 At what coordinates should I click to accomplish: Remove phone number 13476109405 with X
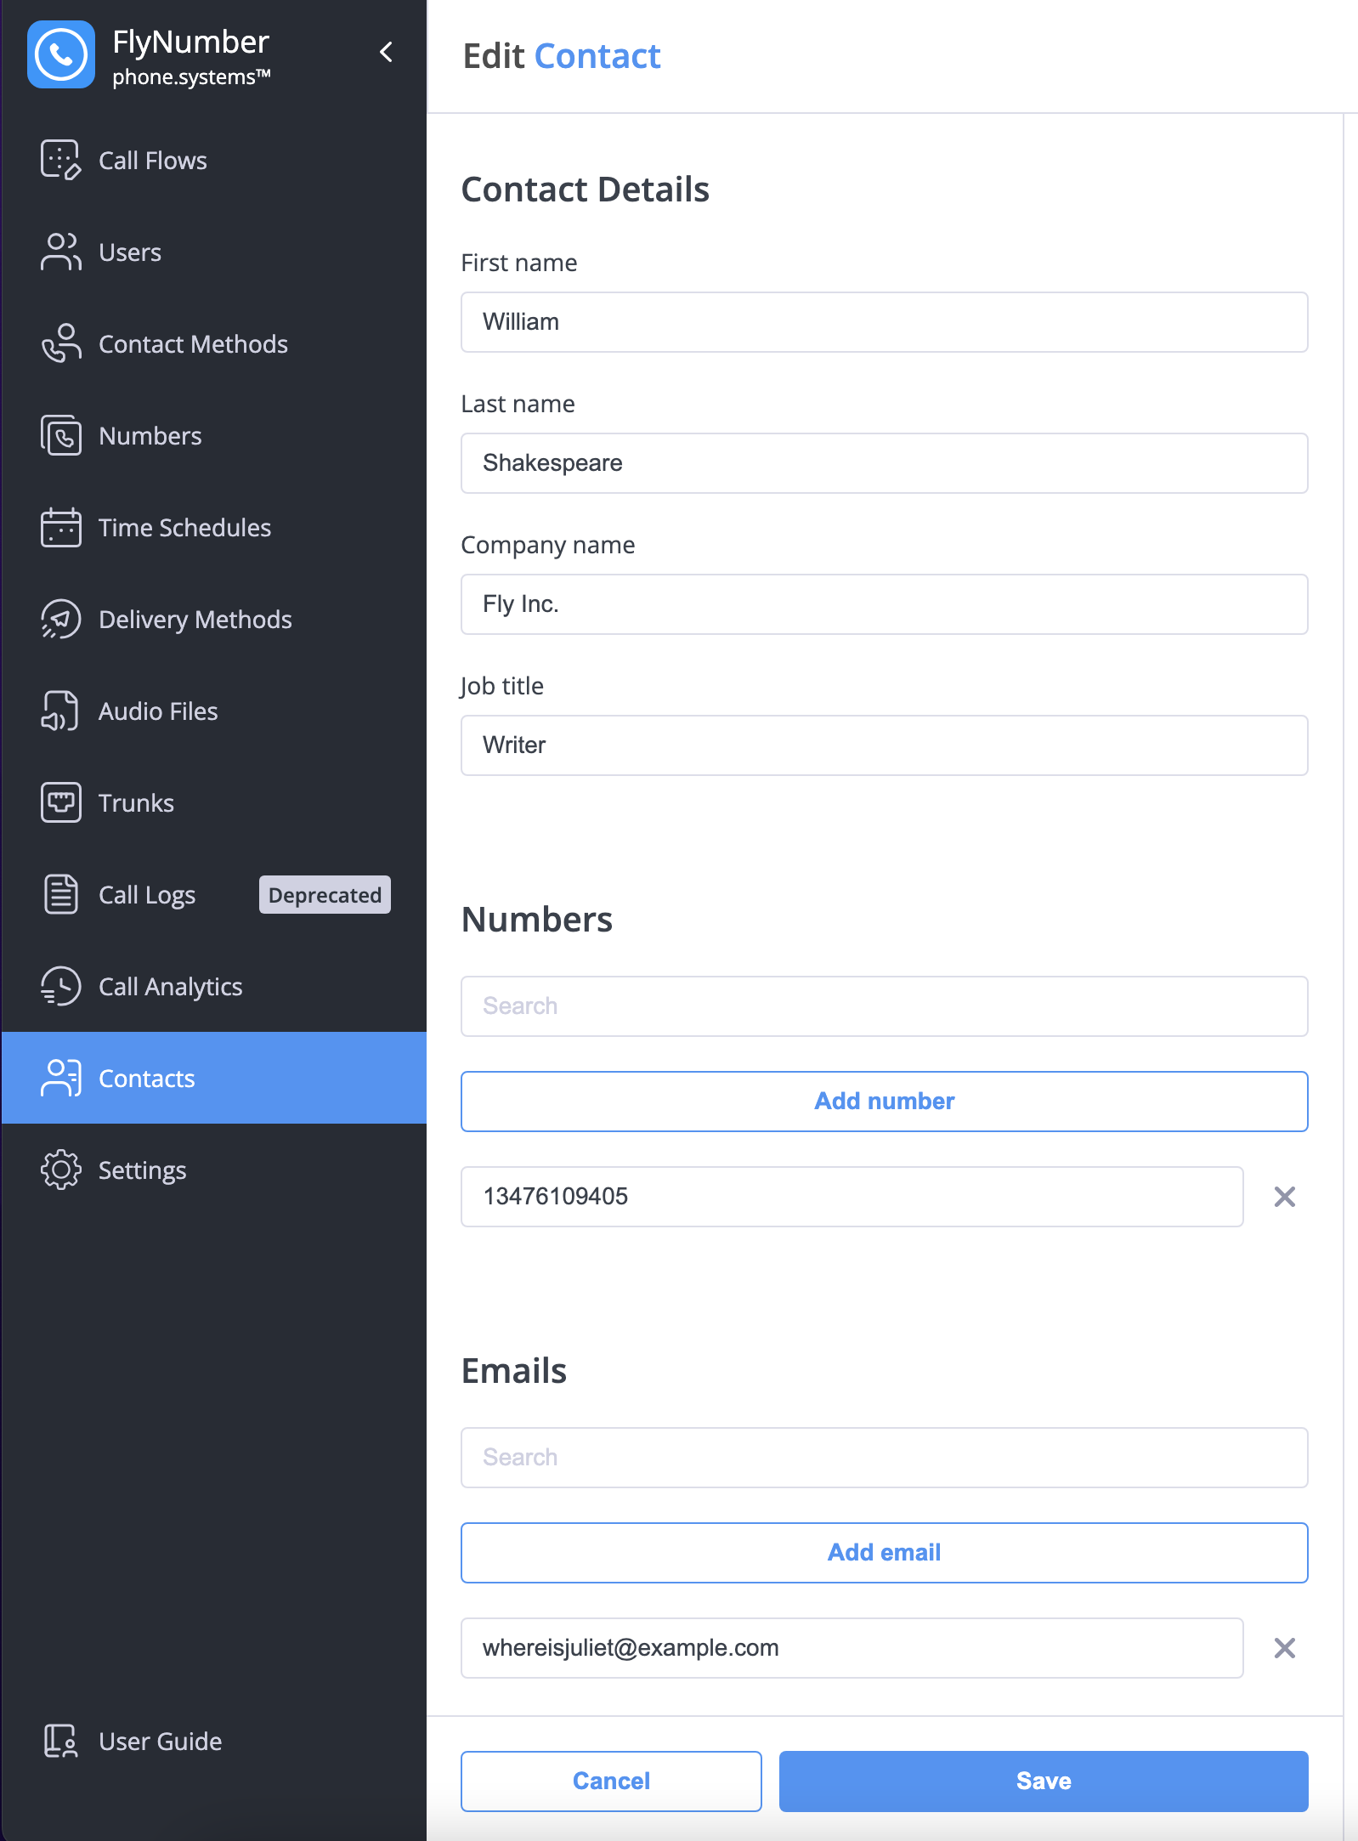pos(1285,1197)
